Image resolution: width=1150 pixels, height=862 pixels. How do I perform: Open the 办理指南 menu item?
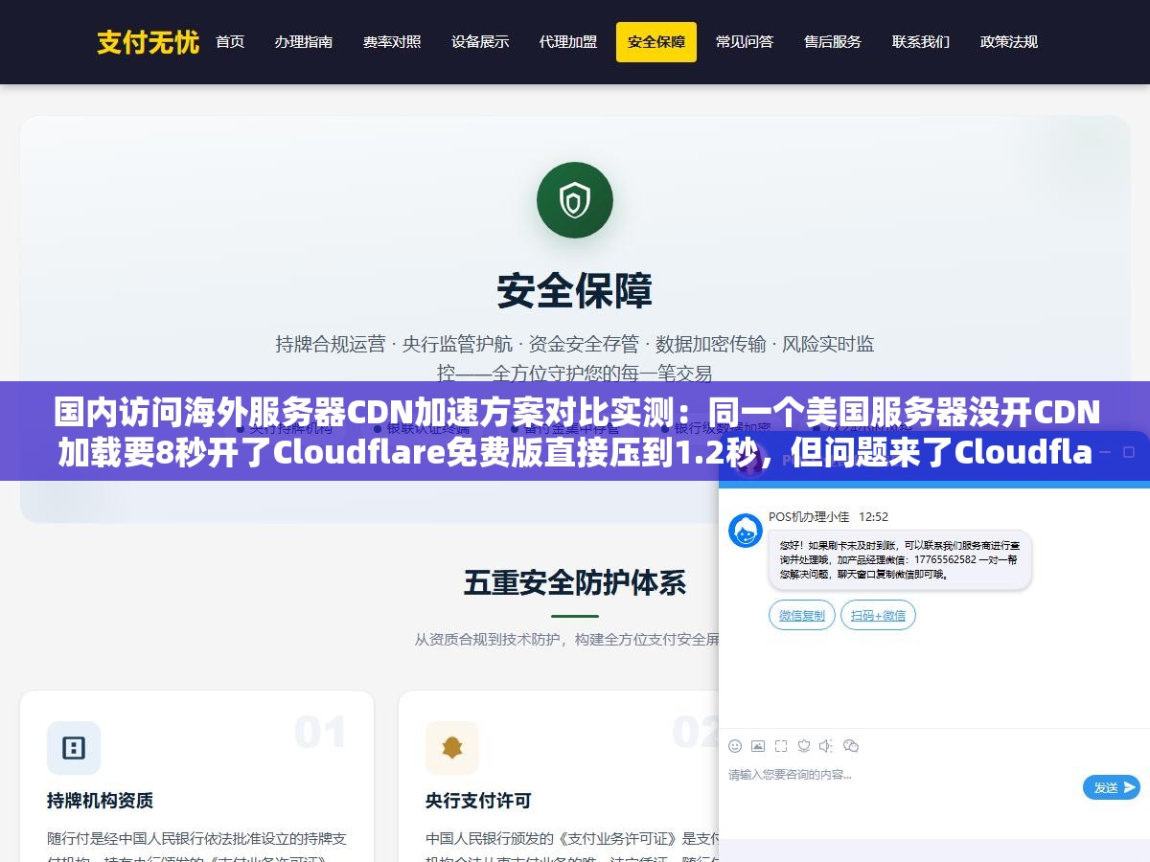pyautogui.click(x=303, y=42)
